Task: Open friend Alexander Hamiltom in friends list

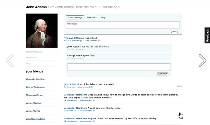Action: coord(35,79)
